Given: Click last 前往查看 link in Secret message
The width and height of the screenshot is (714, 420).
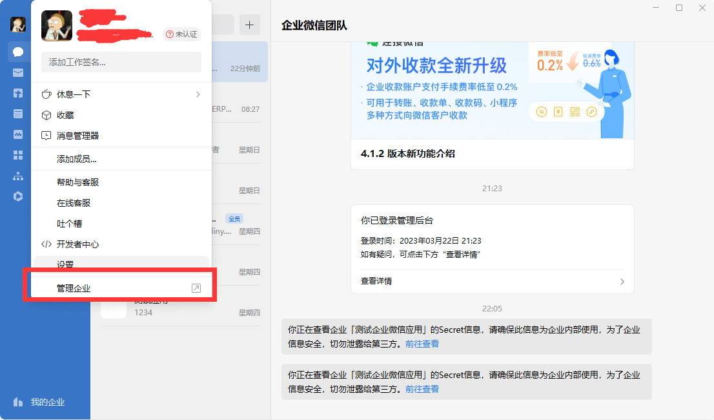Looking at the screenshot, I should pyautogui.click(x=422, y=389).
